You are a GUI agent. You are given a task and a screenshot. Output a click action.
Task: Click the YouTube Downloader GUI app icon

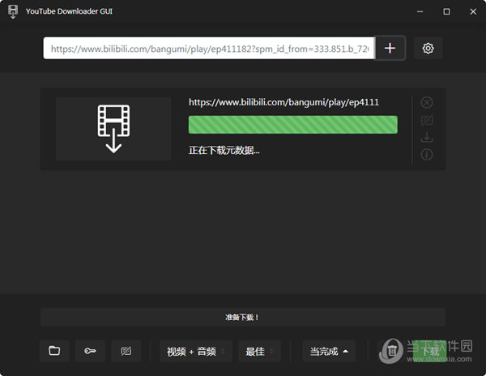(13, 11)
